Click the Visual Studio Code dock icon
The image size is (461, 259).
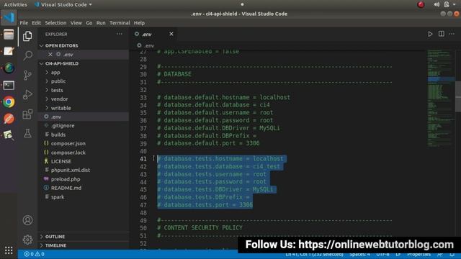pos(9,17)
